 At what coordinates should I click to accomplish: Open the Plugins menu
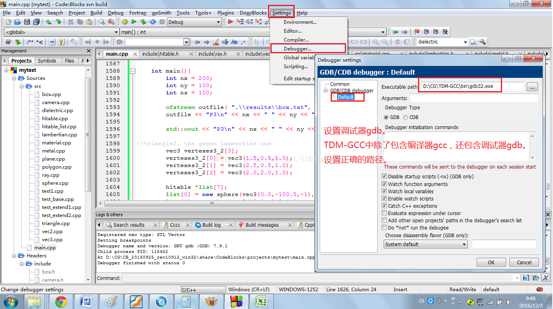click(226, 13)
